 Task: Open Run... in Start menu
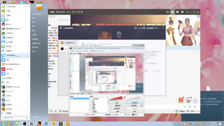(x=34, y=52)
